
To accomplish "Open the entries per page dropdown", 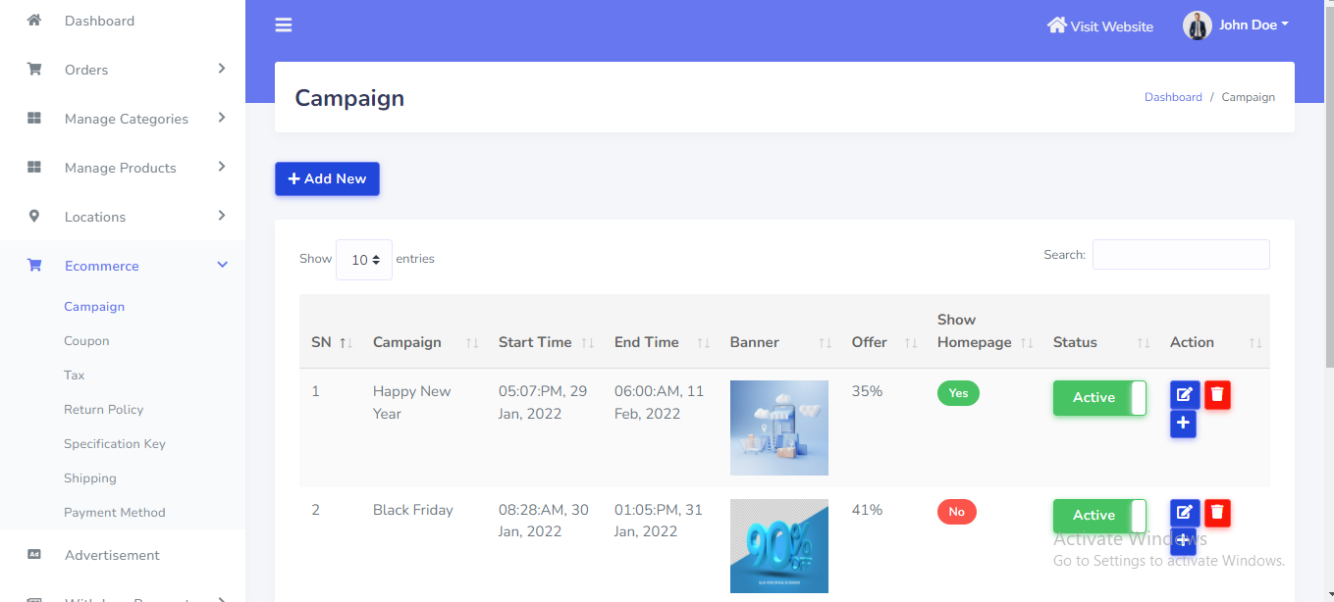I will (364, 260).
